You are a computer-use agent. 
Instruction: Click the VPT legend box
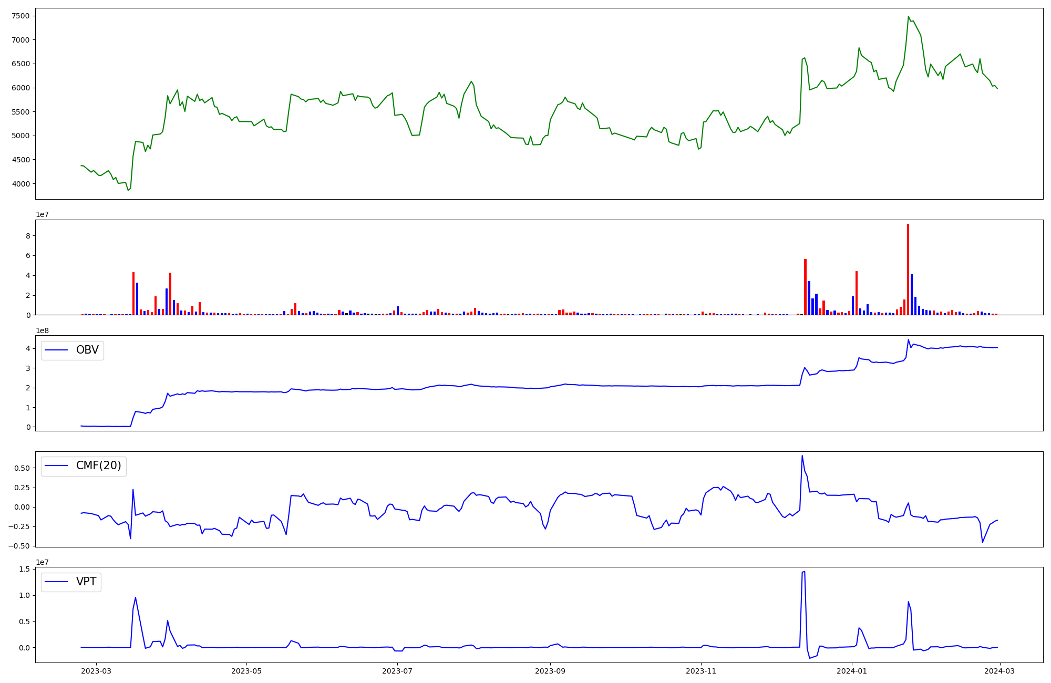tap(71, 582)
